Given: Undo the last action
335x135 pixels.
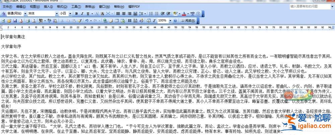Looking at the screenshot, I should [x=87, y=21].
